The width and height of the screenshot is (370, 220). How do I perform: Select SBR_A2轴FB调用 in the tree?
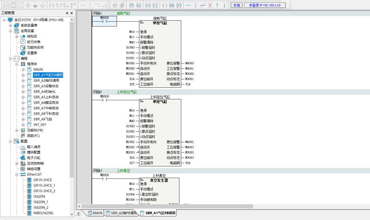click(46, 80)
